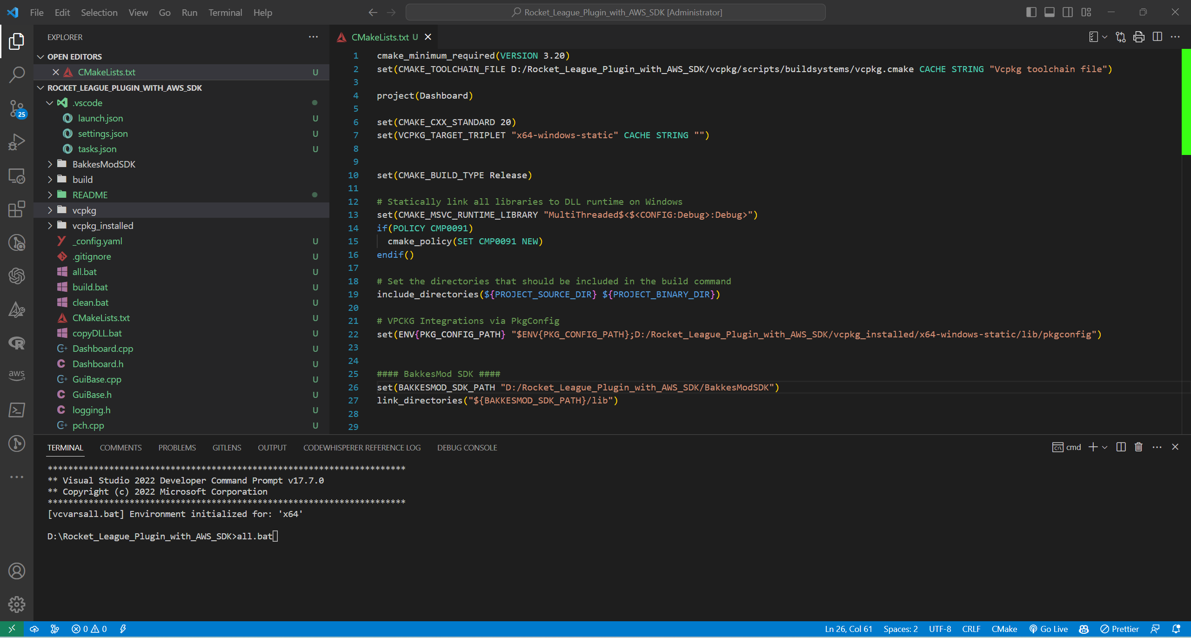This screenshot has height=638, width=1191.
Task: Open the Search view in activity bar
Action: pyautogui.click(x=17, y=74)
